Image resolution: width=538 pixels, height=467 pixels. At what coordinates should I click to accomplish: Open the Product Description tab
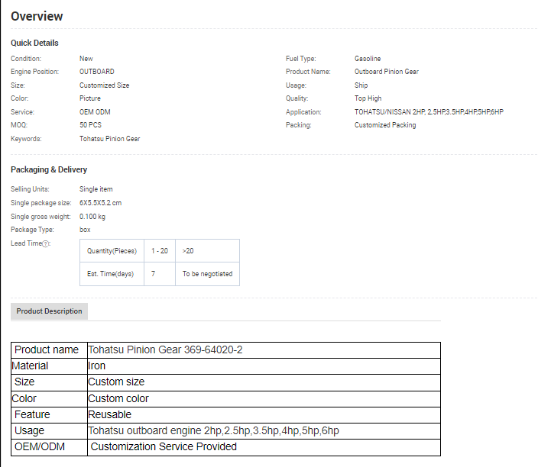tap(49, 311)
